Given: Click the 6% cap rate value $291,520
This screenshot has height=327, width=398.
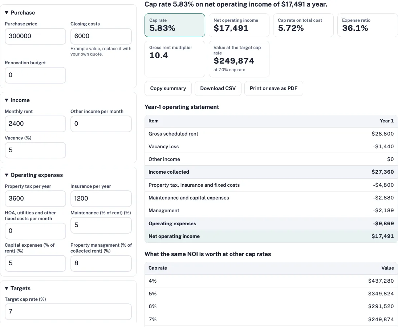Looking at the screenshot, I should click(x=381, y=306).
